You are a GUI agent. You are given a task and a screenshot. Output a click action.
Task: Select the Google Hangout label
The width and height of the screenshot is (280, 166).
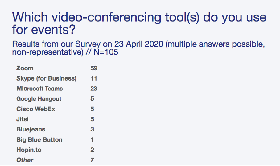point(39,99)
